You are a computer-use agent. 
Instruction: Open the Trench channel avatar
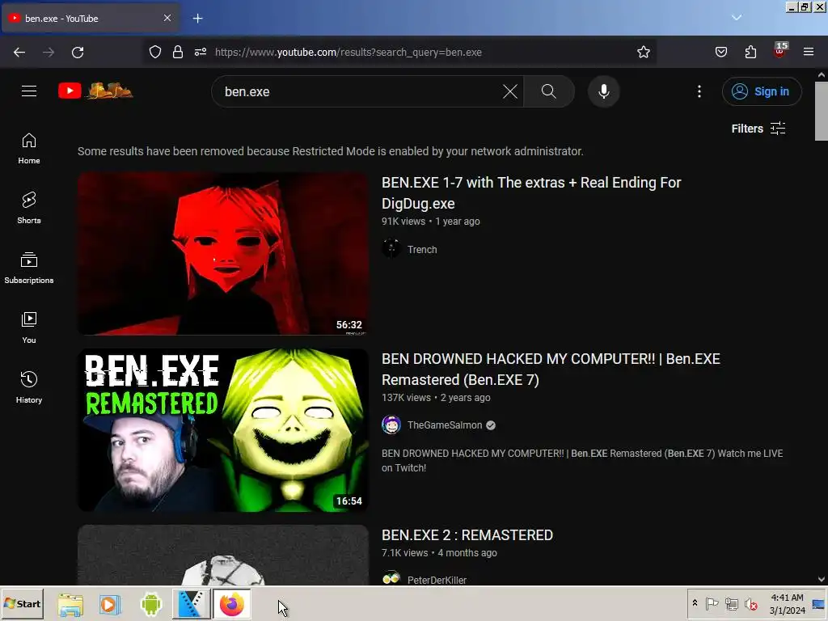click(391, 248)
